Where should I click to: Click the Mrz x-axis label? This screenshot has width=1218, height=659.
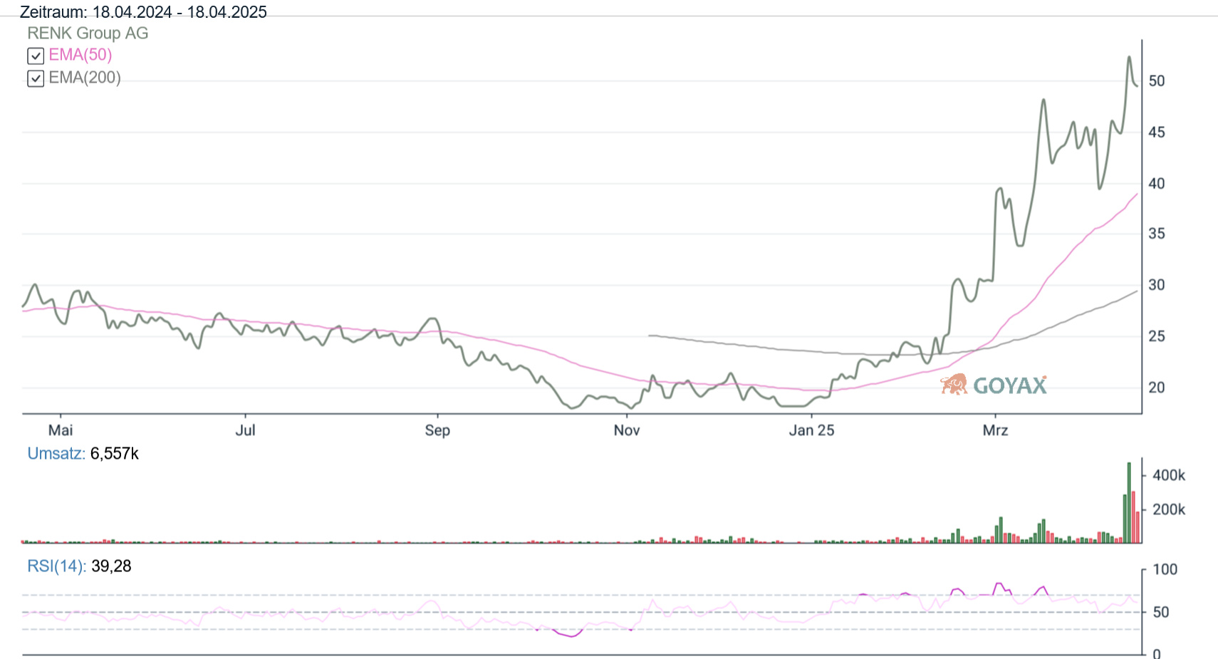click(995, 430)
